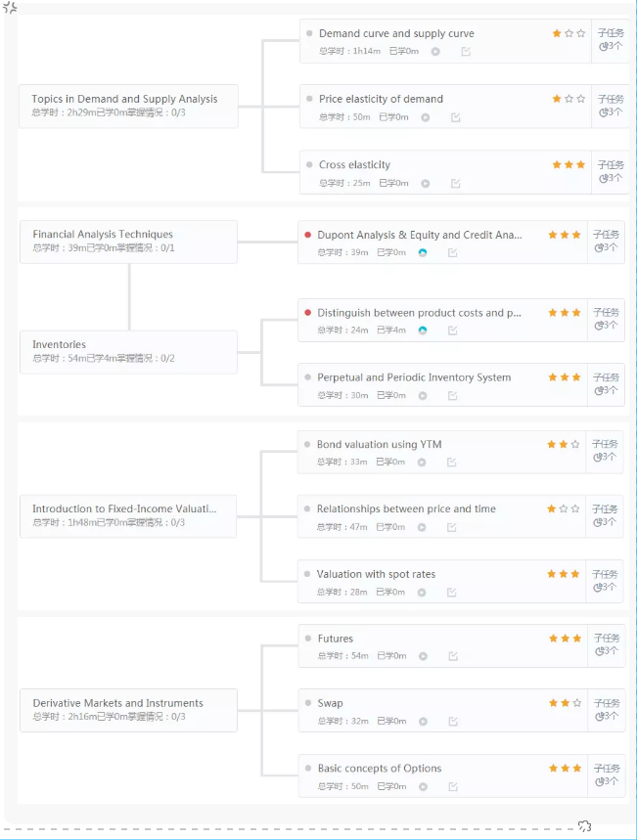Open the Derivative Markets and Instruments node
The width and height of the screenshot is (637, 840).
coord(127,709)
